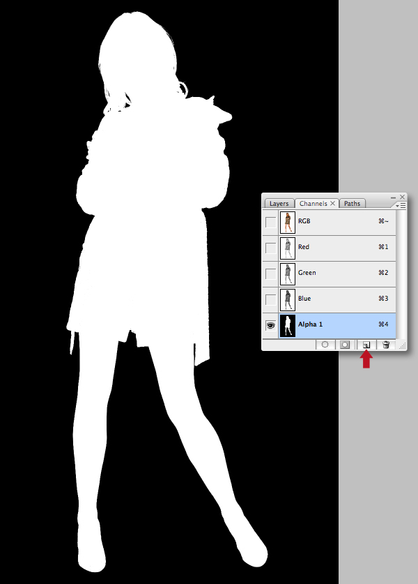Load channel as selection icon
The image size is (418, 584).
pos(325,345)
